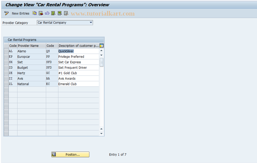Click the QS program code cell

pyautogui.click(x=52, y=51)
